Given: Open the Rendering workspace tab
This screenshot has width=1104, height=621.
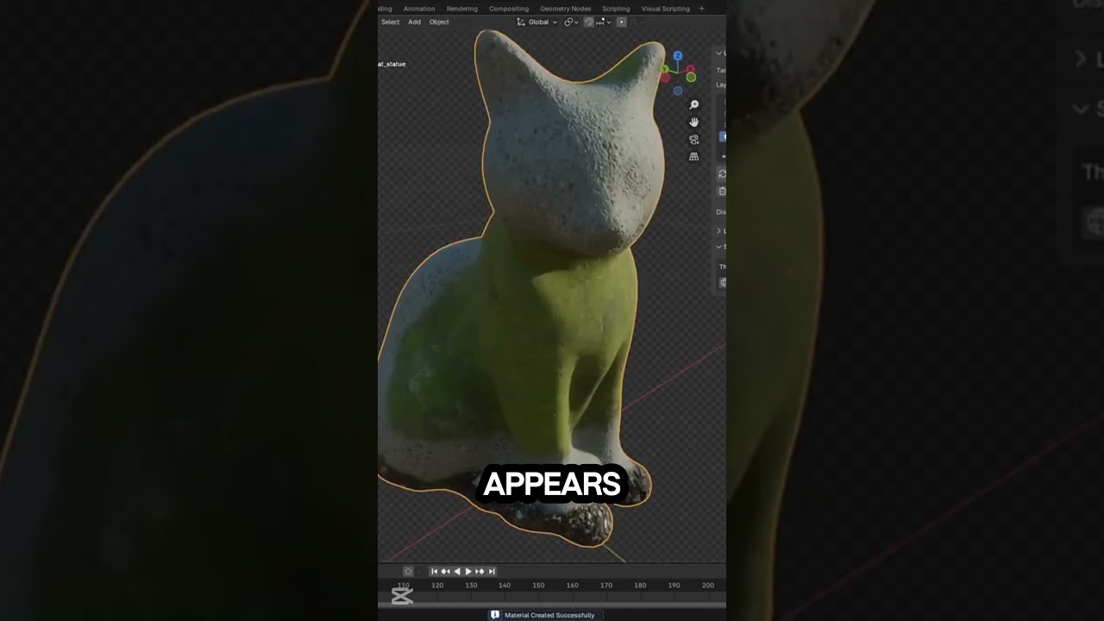Looking at the screenshot, I should [x=461, y=9].
